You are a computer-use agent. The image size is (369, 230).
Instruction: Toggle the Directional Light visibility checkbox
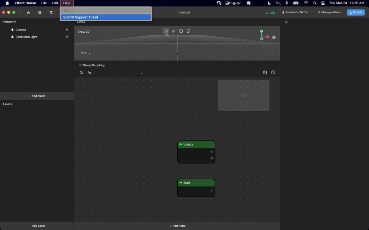tap(67, 37)
